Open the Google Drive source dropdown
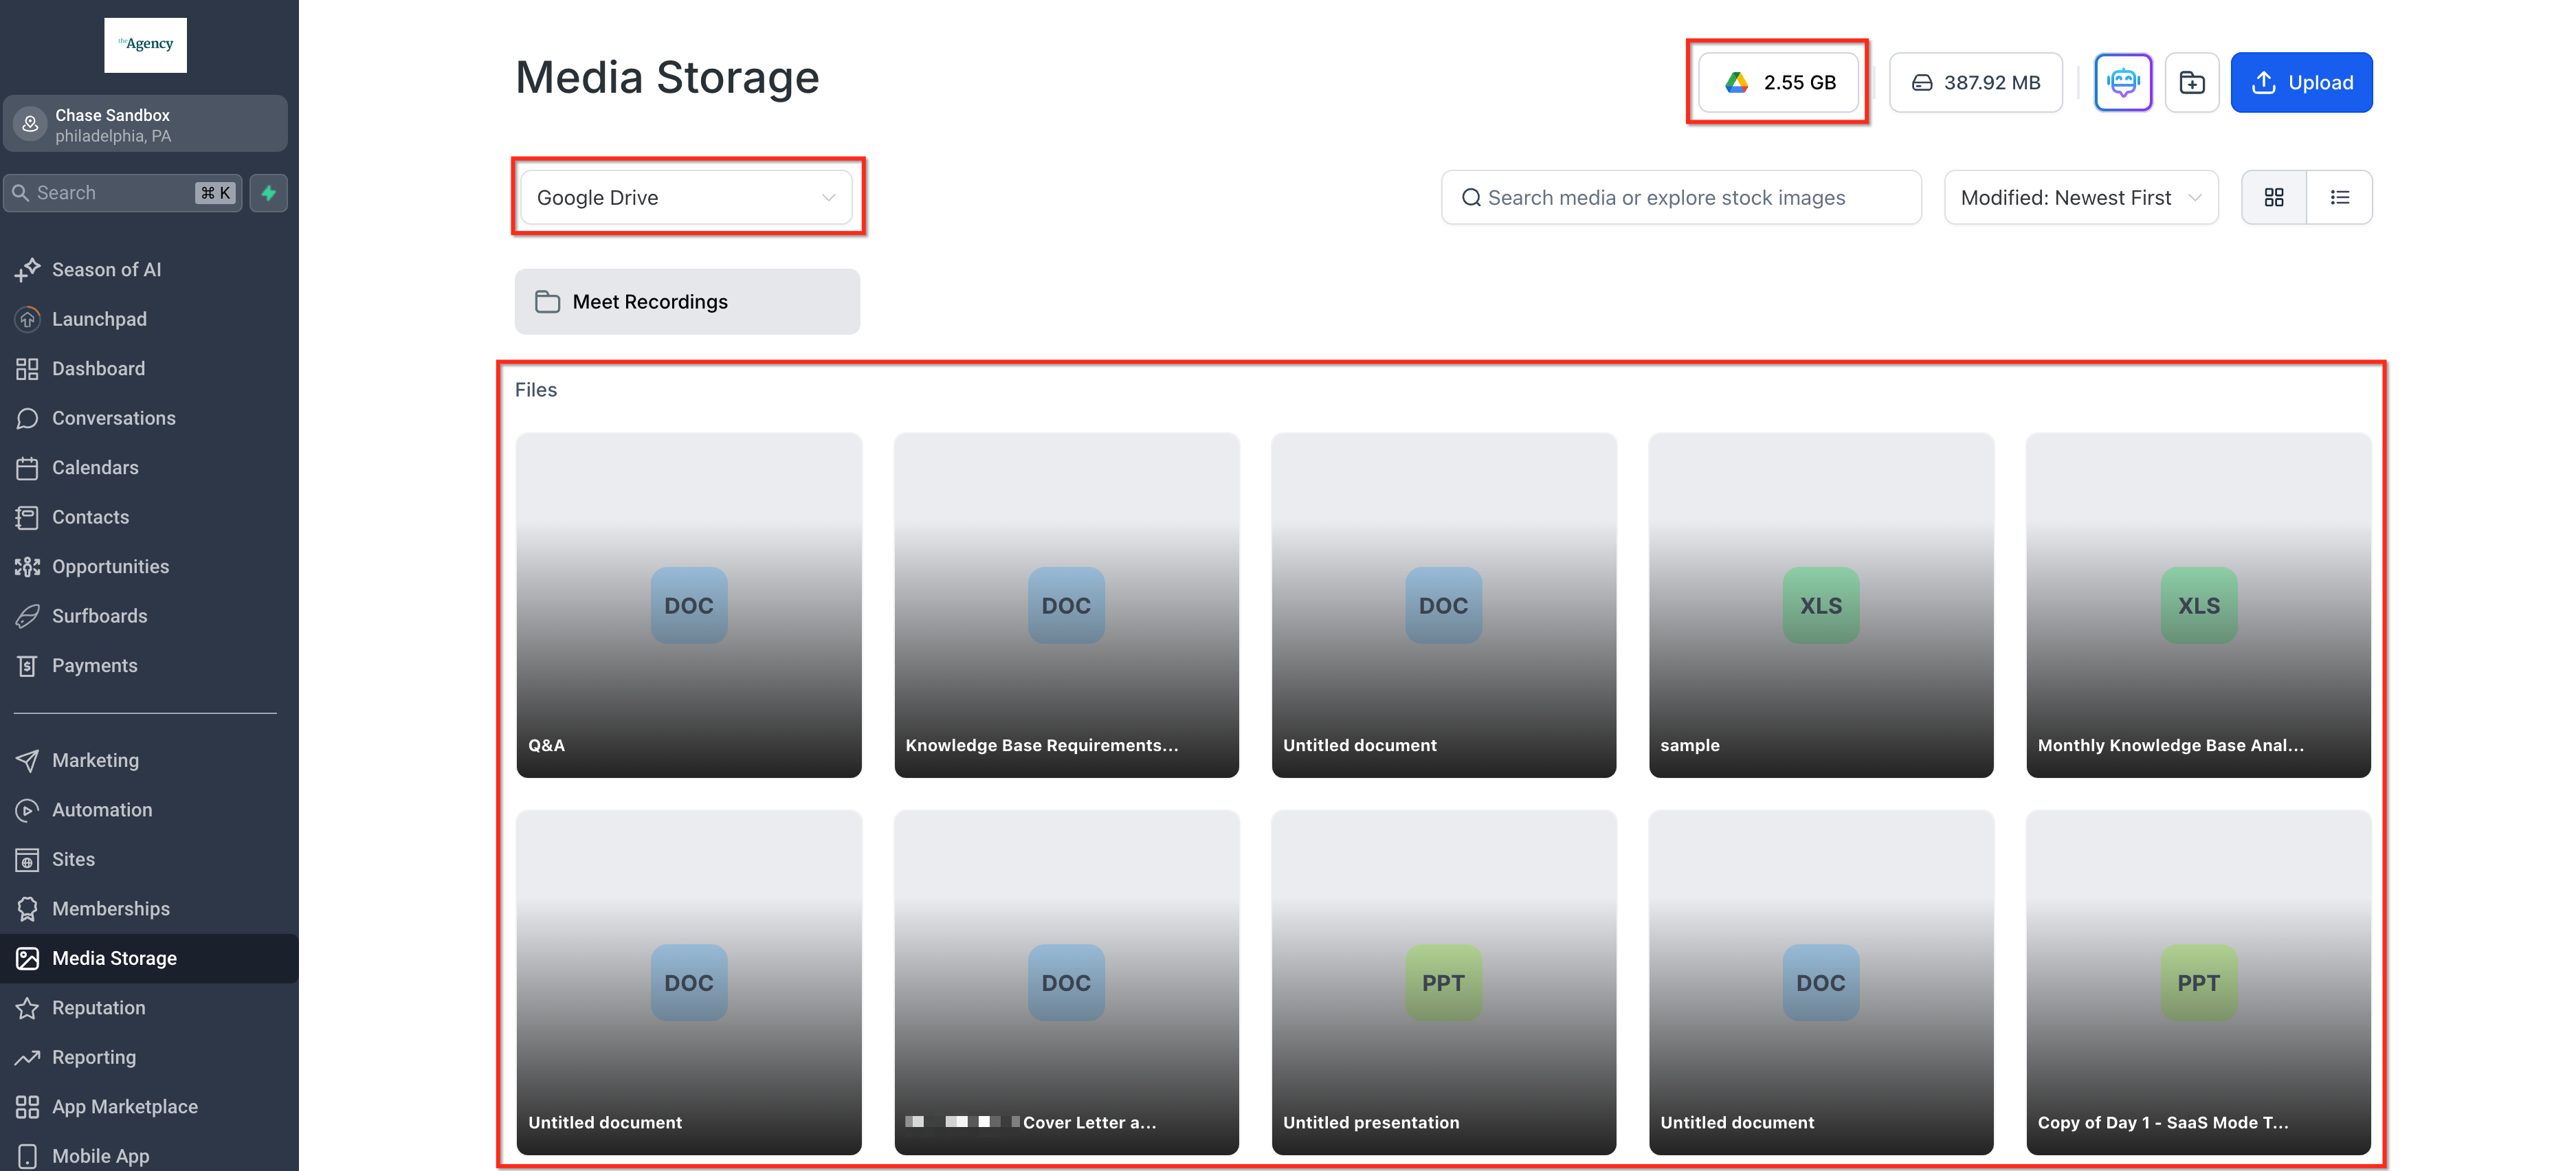Screen dimensions: 2576x1171 [686, 197]
